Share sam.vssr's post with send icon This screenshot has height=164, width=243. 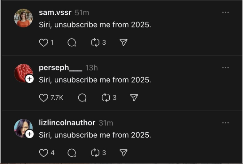pyautogui.click(x=123, y=42)
